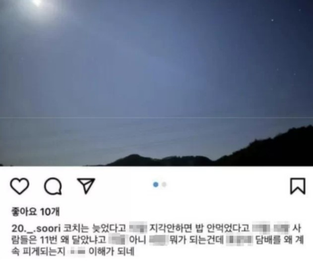The image size is (313, 261).
Task: Switch to the second gray carousel dot
Action: pos(164,185)
